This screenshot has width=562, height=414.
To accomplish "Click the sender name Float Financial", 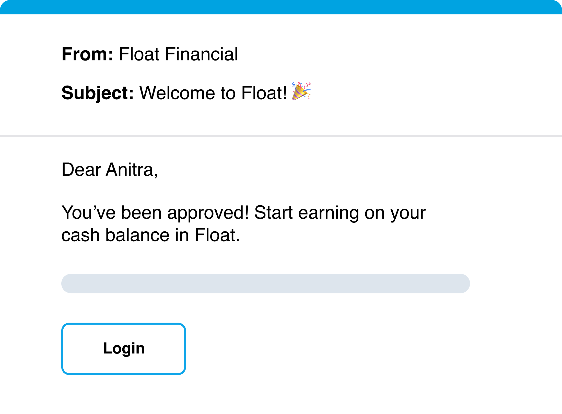I will coord(178,54).
